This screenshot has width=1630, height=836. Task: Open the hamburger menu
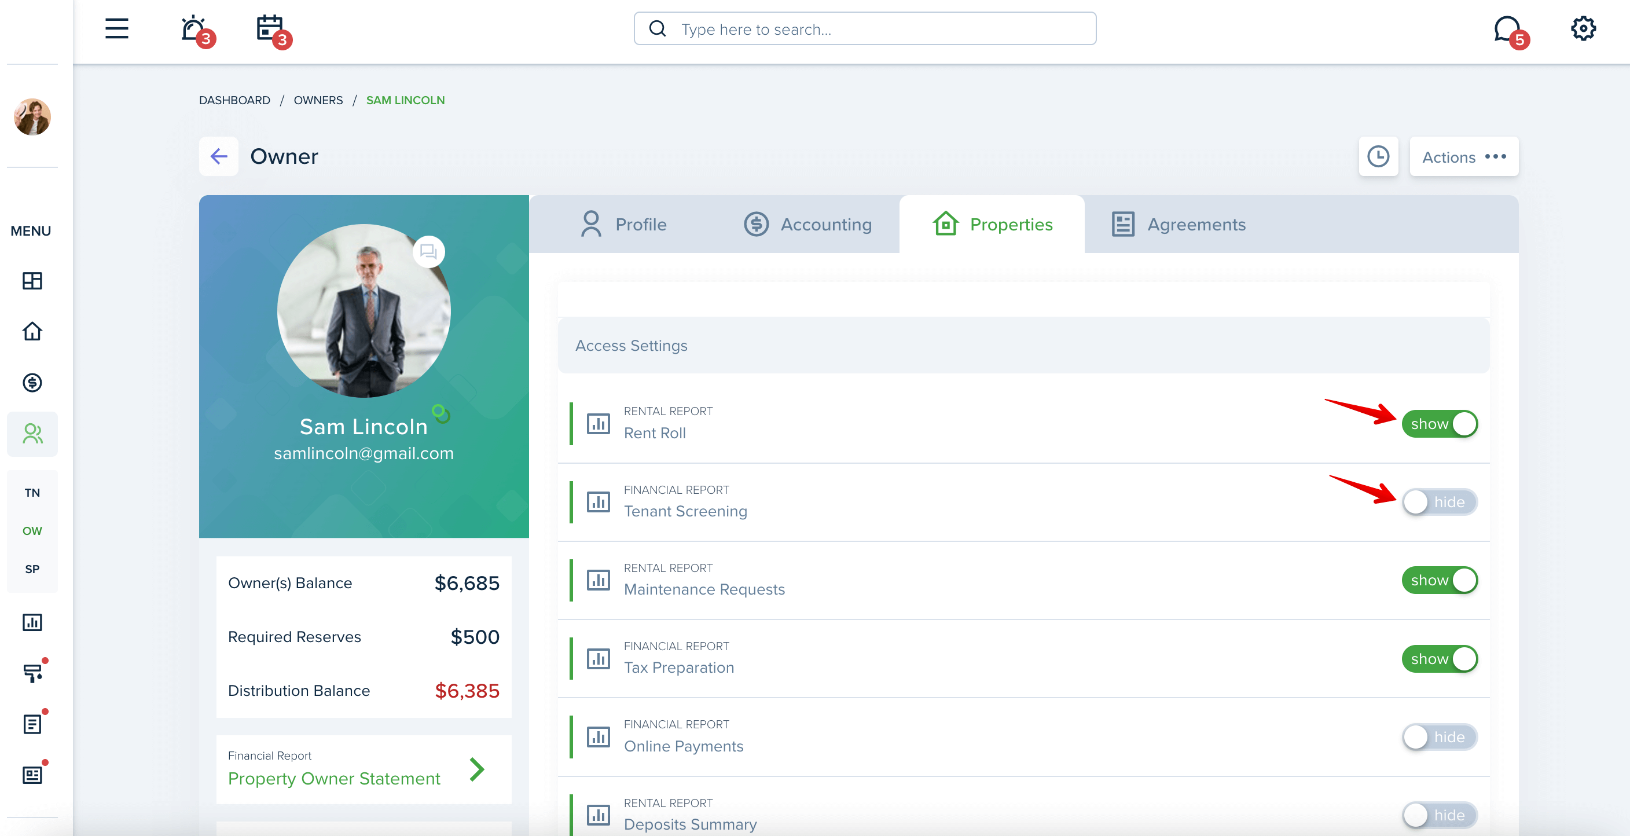coord(116,29)
